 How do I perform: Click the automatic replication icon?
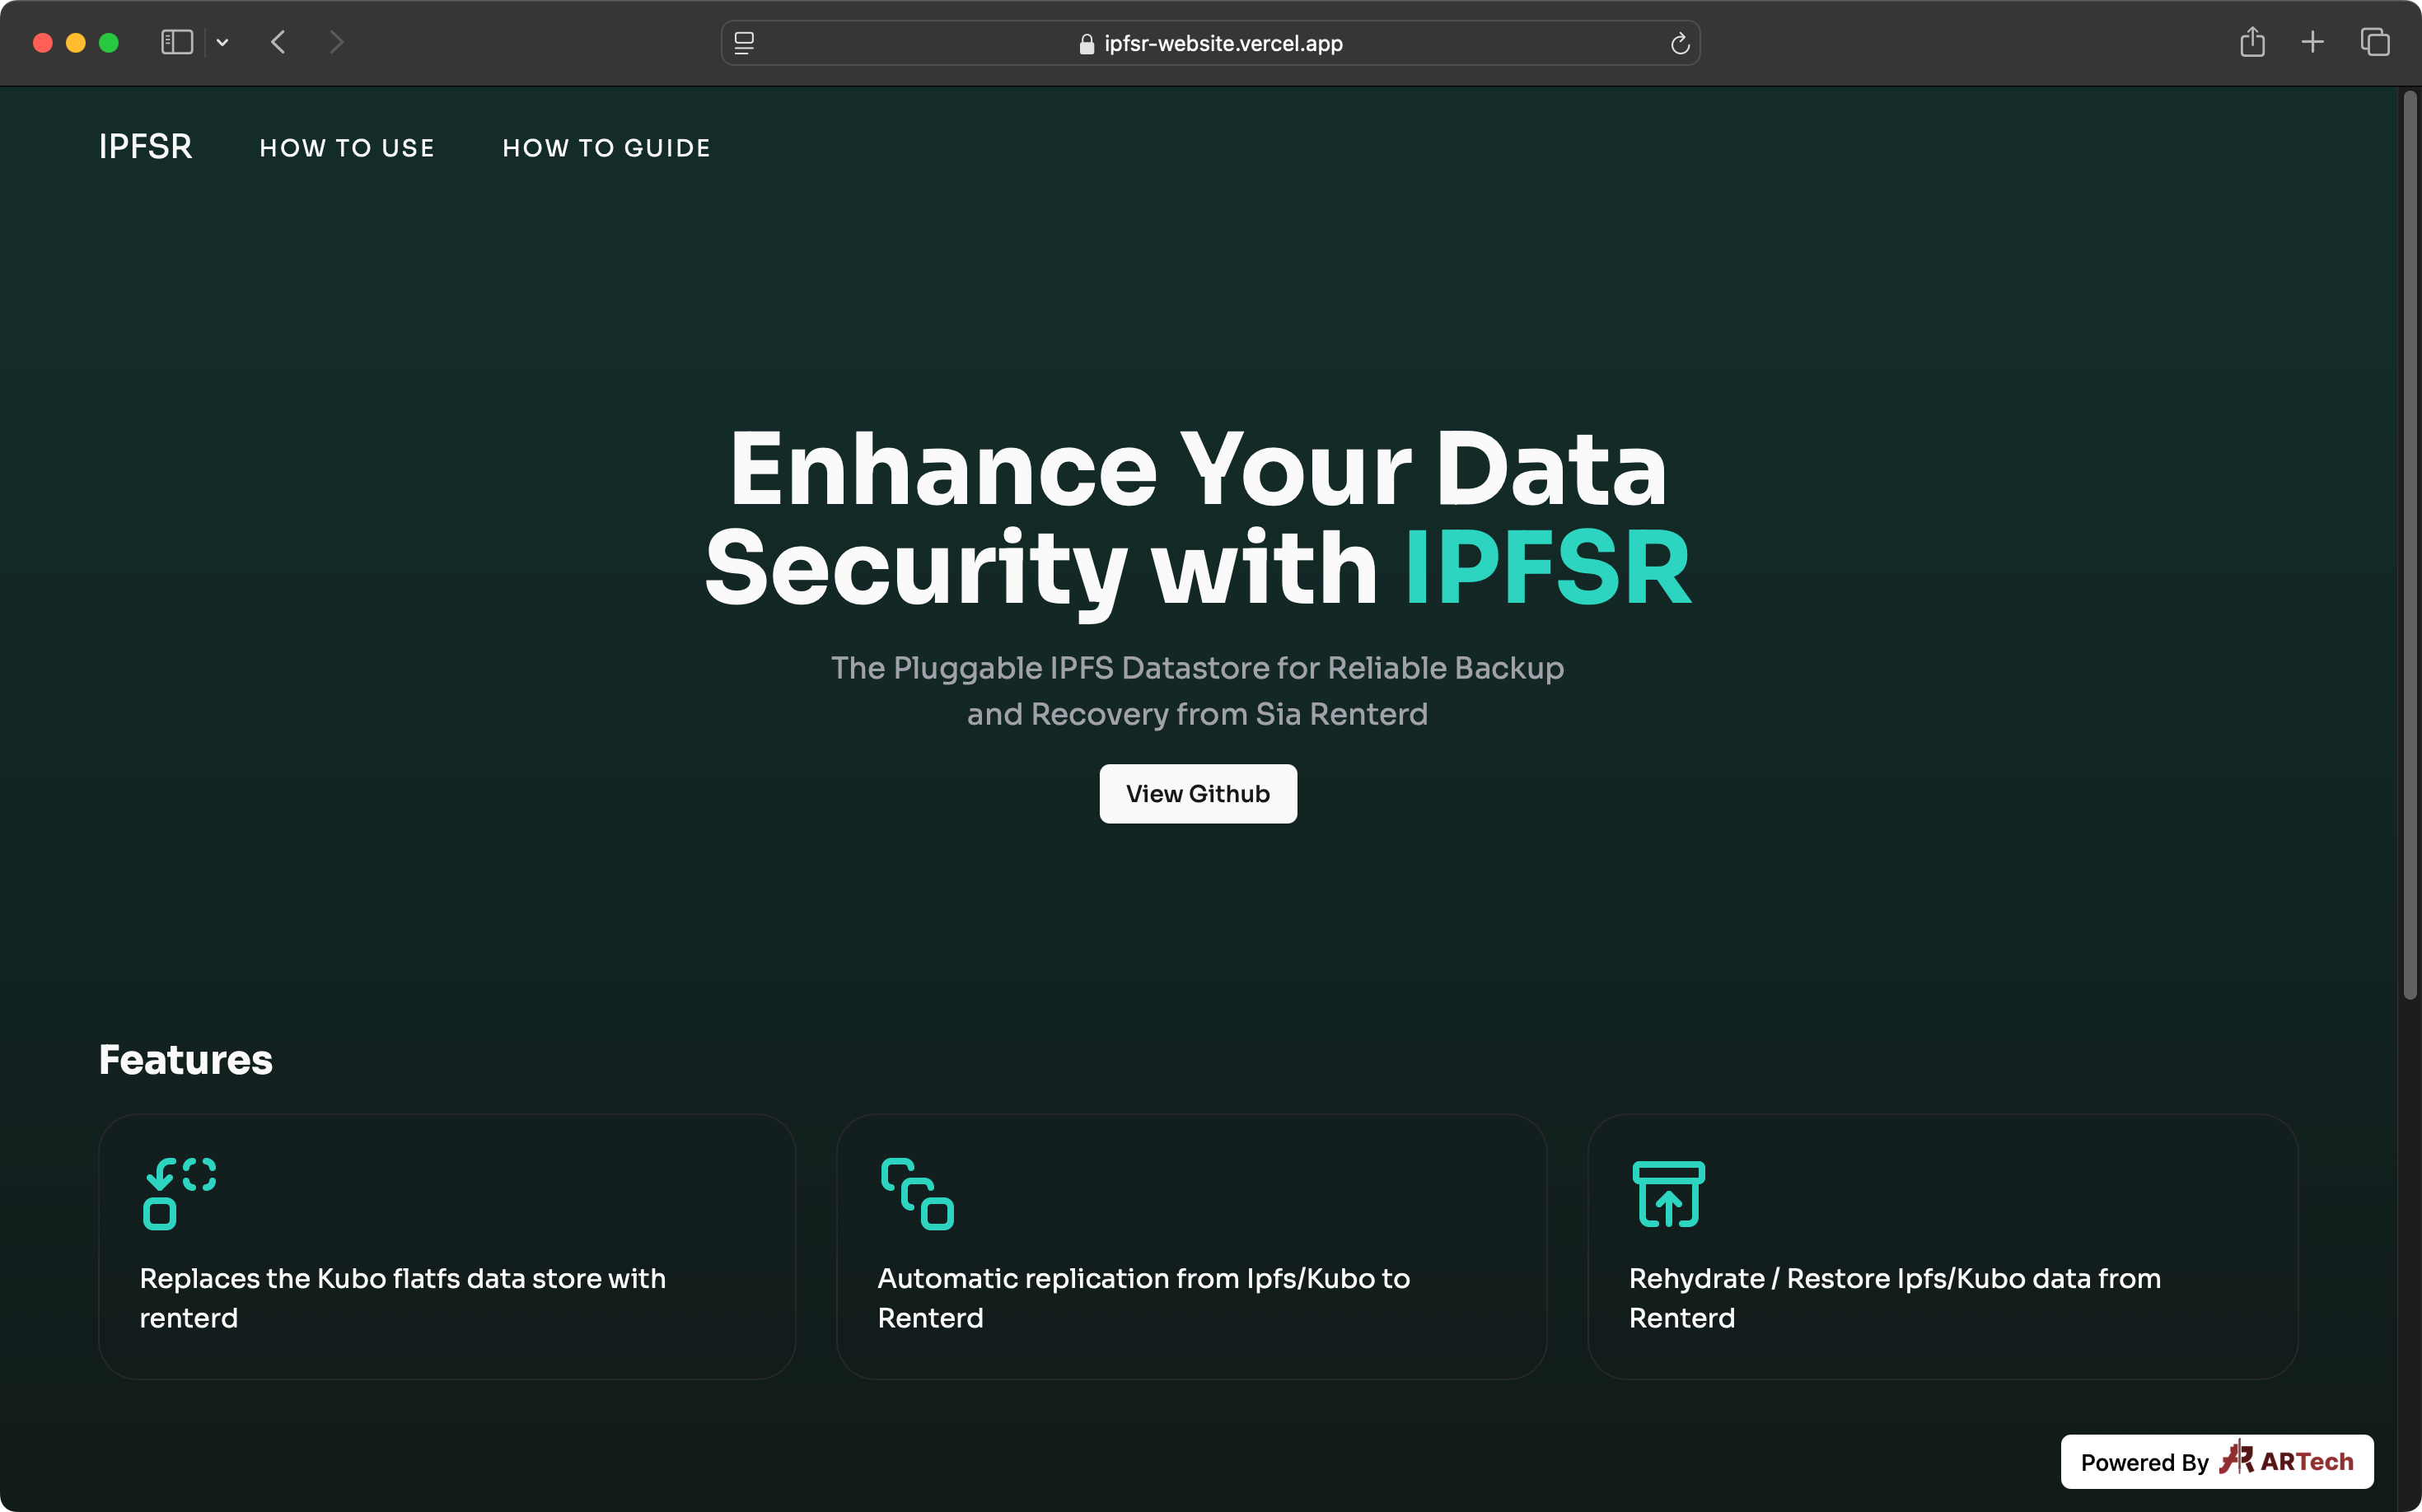pos(918,1193)
